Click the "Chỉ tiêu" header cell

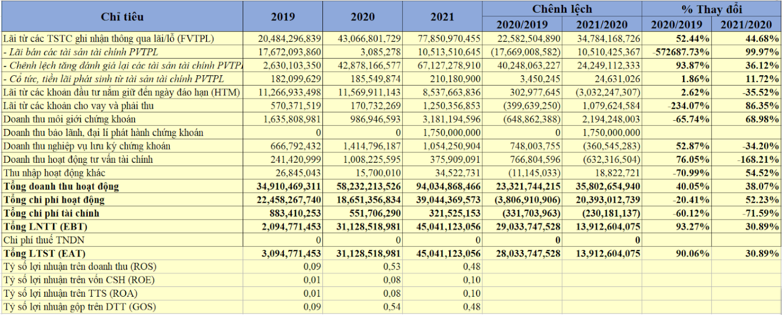click(x=122, y=17)
